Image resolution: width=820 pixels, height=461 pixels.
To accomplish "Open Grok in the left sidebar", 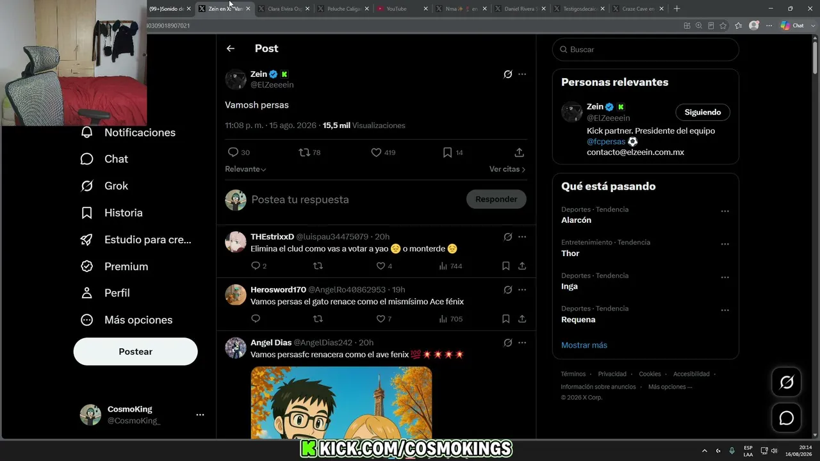I will pos(104,186).
